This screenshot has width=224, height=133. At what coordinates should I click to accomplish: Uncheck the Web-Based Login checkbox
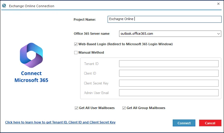[76, 44]
